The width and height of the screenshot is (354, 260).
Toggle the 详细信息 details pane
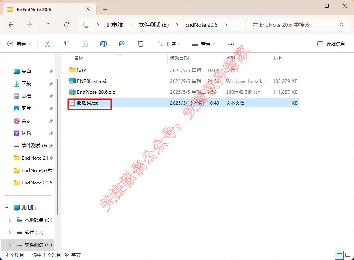[331, 44]
